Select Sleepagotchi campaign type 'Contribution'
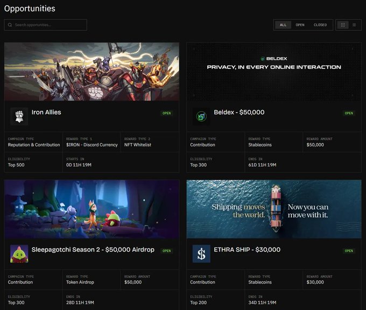The height and width of the screenshot is (310, 366). tap(20, 282)
